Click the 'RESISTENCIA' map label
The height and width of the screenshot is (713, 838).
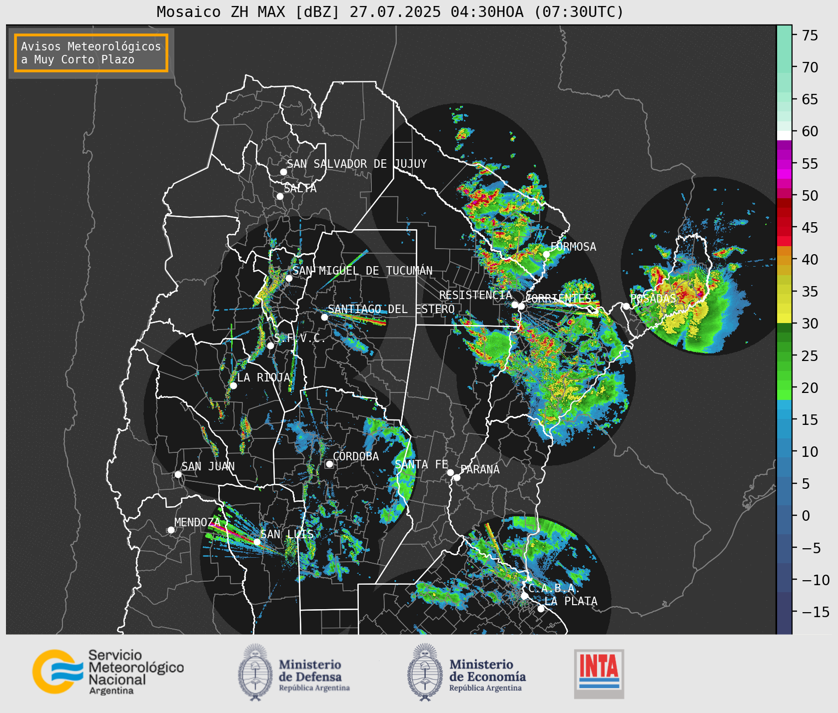pyautogui.click(x=476, y=295)
